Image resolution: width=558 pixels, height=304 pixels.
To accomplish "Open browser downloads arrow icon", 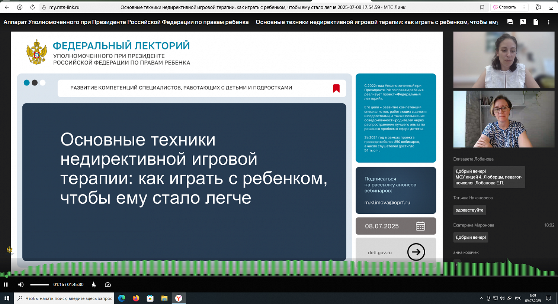I will pyautogui.click(x=551, y=7).
